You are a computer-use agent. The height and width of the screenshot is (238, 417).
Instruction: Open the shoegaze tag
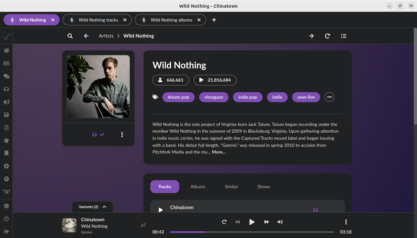[214, 97]
